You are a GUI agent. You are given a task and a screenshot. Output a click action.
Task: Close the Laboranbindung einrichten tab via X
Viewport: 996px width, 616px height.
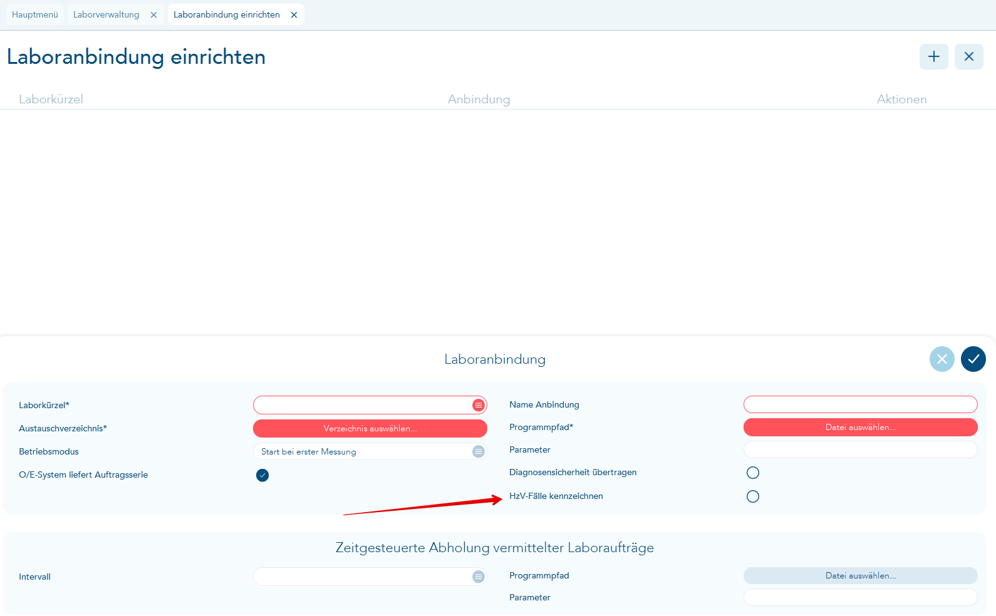[x=294, y=15]
